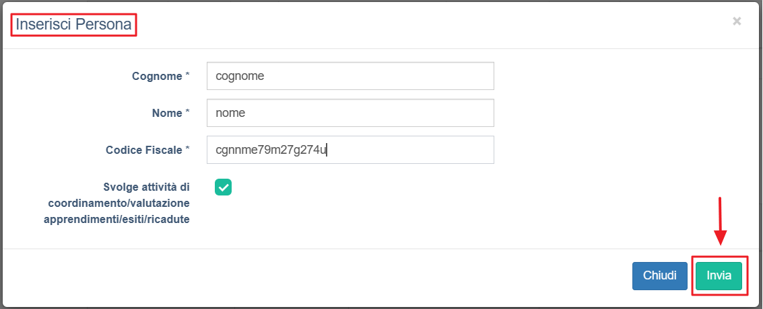Click the 'Inserisci Persona' dialog title
Viewport: 763px width, 309px height.
coord(73,25)
